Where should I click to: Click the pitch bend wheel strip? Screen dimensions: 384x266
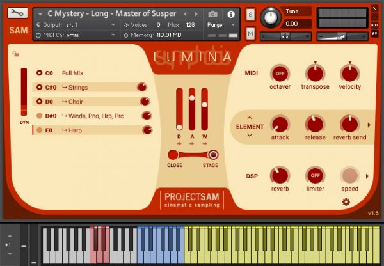tap(24, 245)
